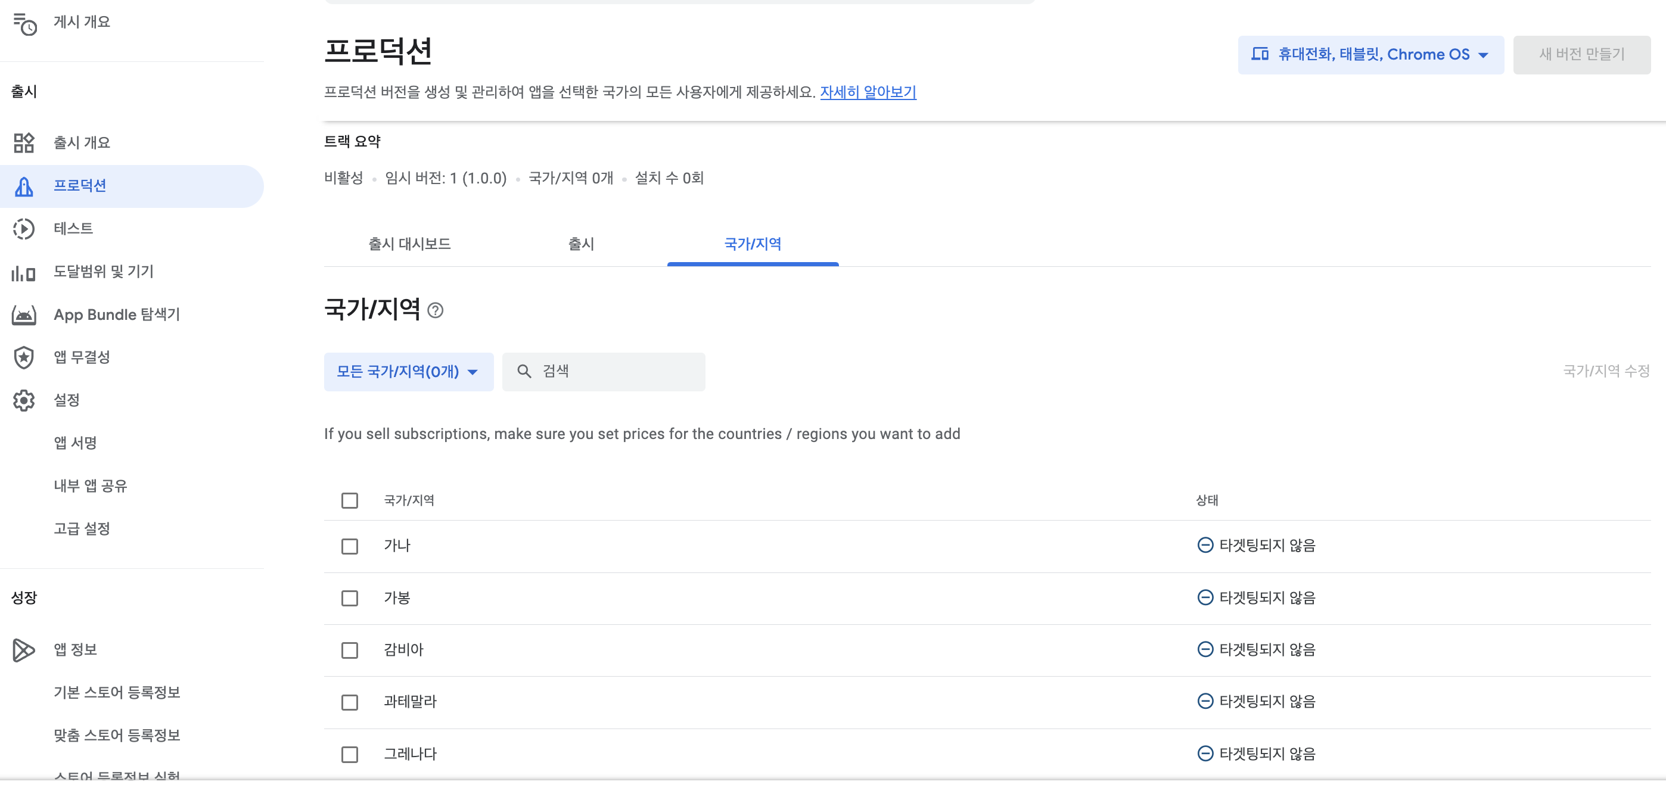Click the 테스트 play-circle icon
The width and height of the screenshot is (1666, 797).
24,229
